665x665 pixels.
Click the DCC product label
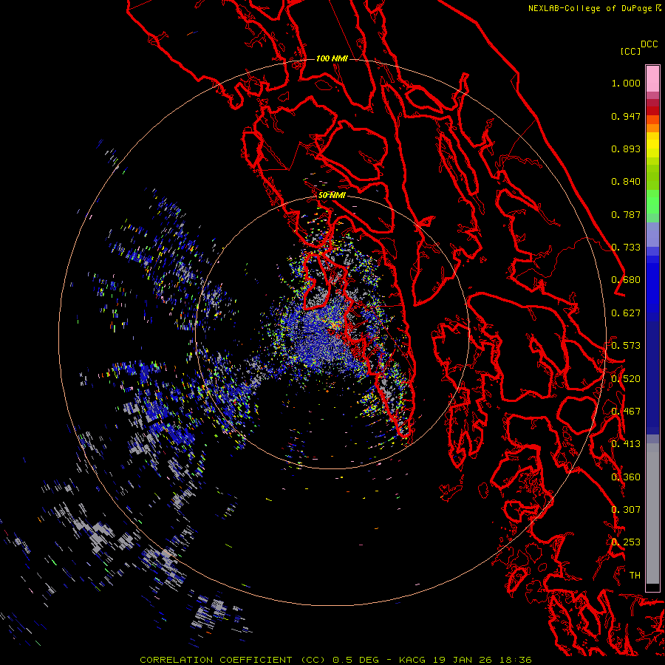point(649,44)
